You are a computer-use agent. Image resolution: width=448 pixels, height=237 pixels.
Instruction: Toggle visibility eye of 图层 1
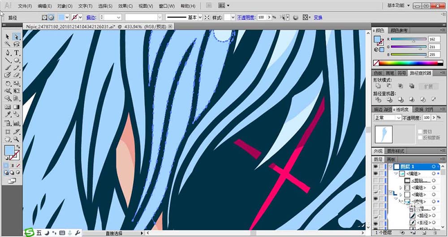point(375,166)
